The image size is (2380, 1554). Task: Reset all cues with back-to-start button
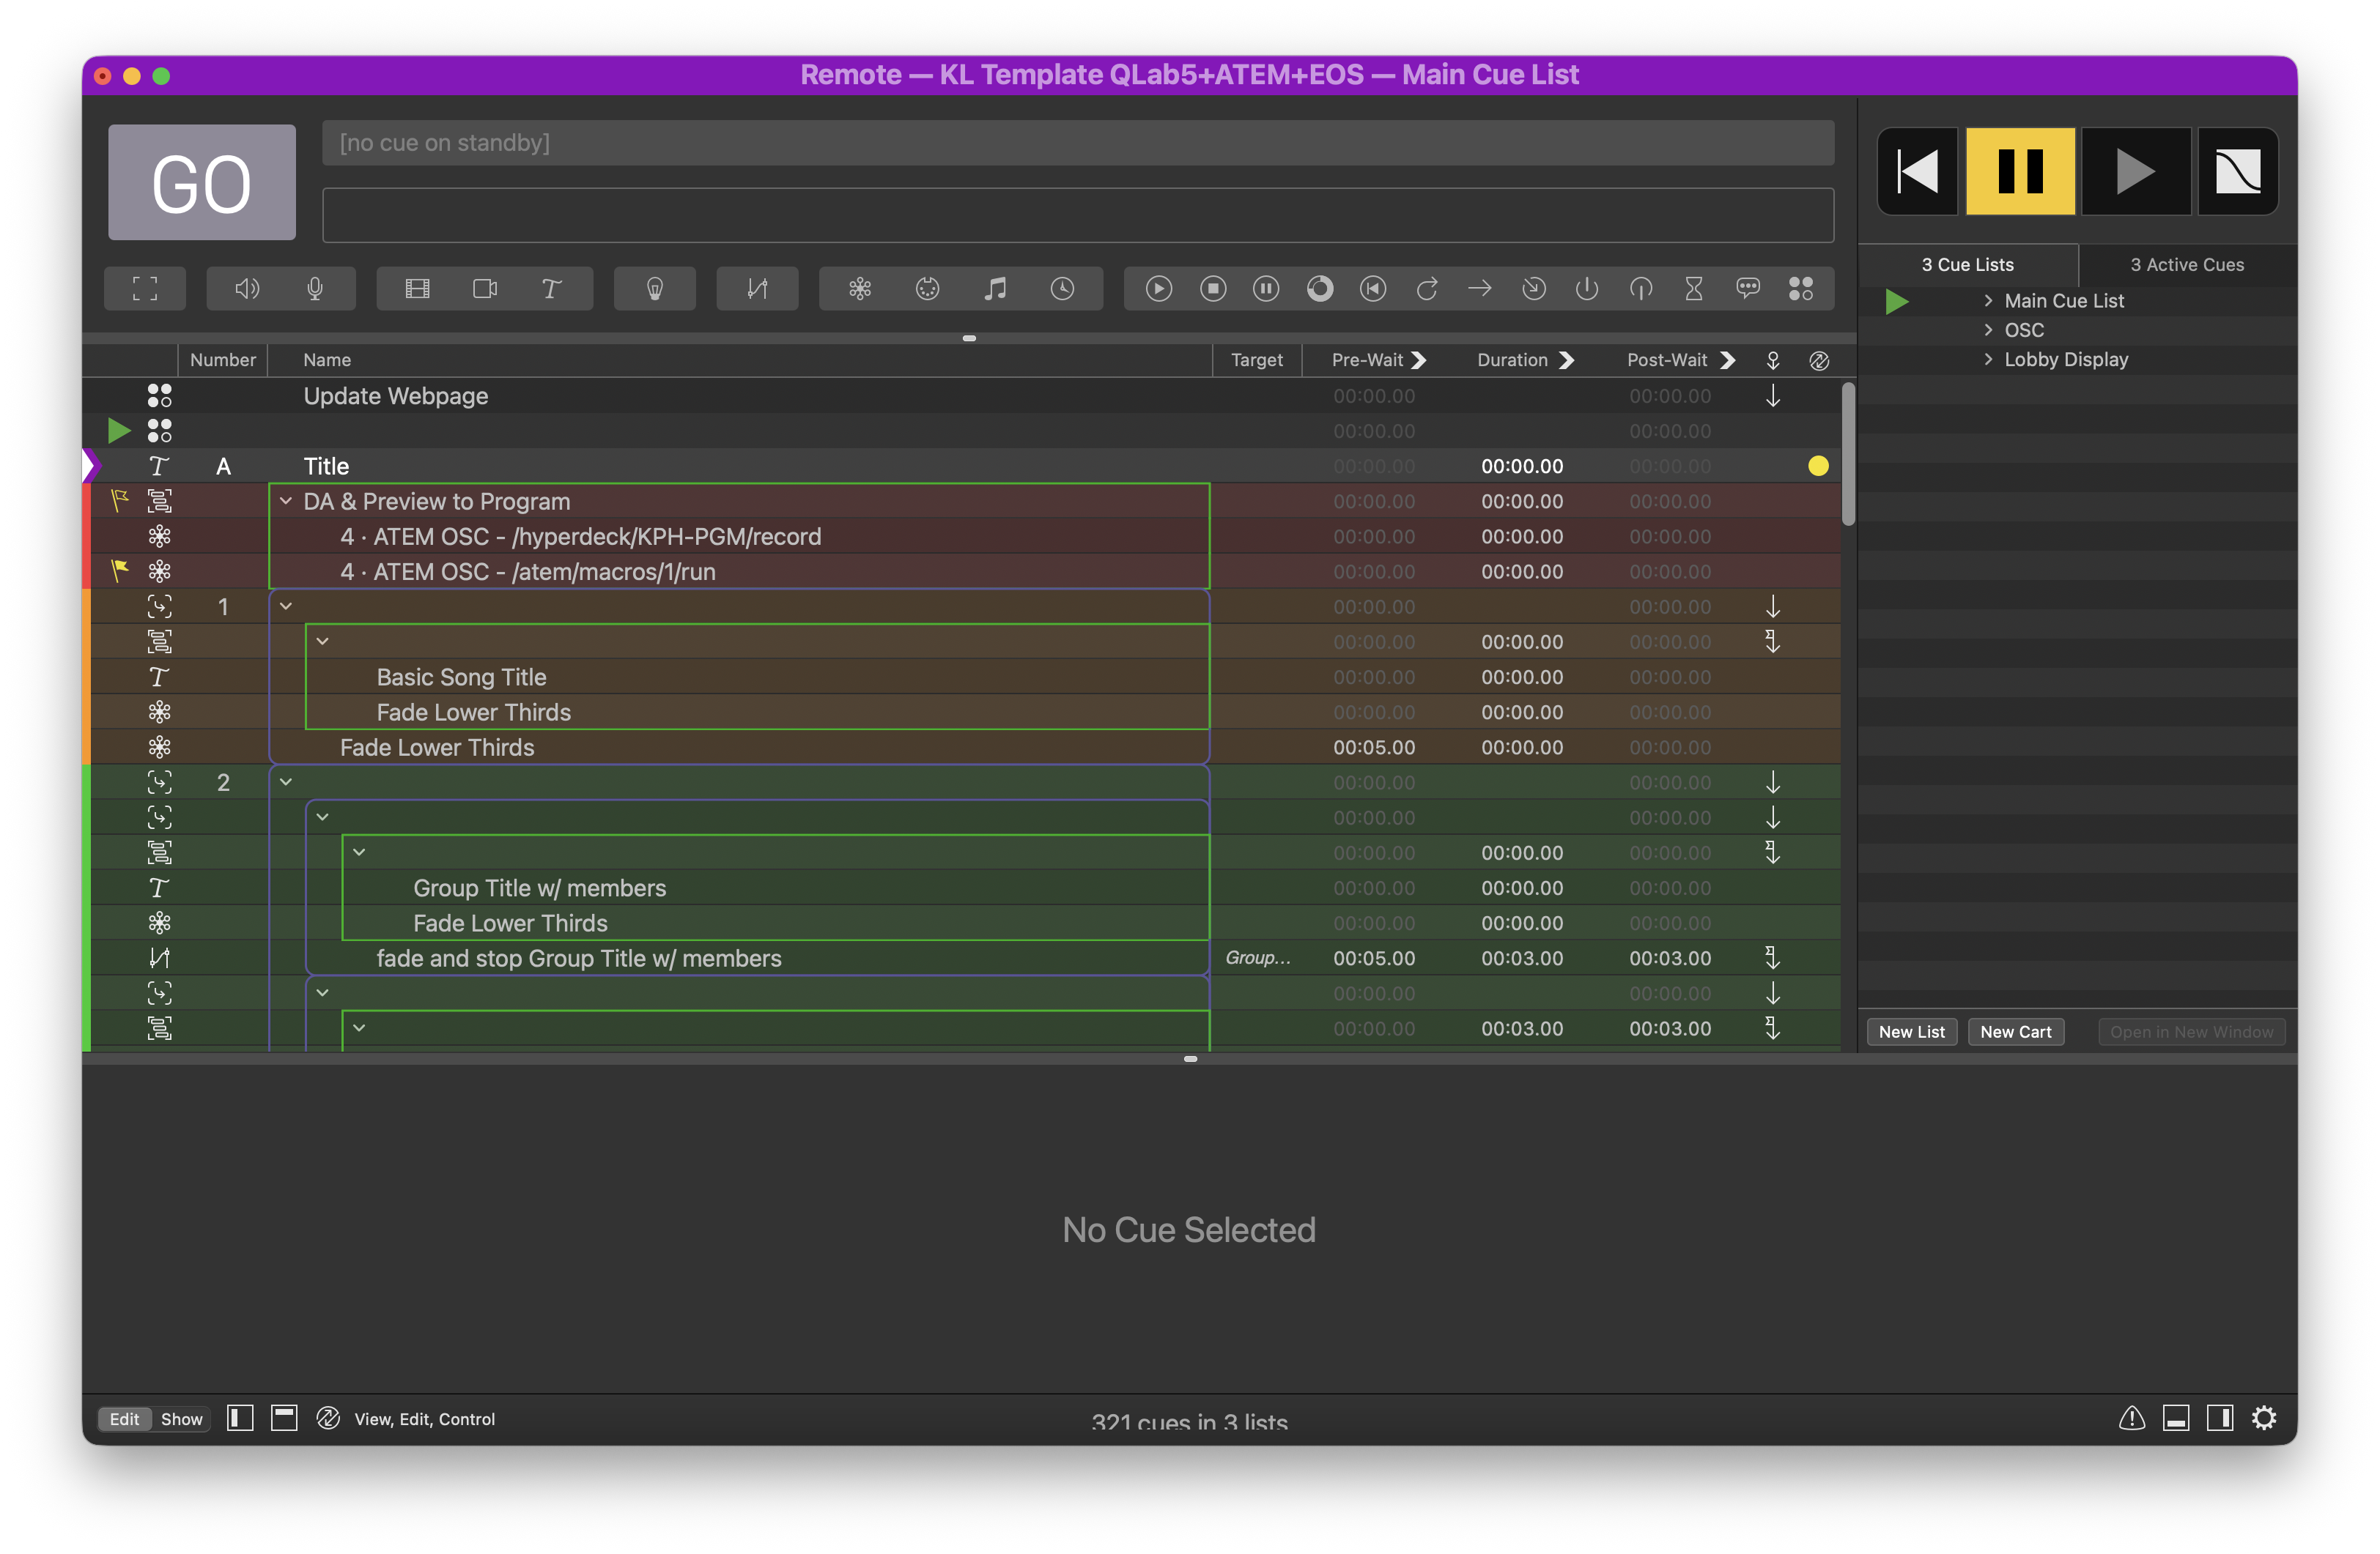click(1918, 172)
